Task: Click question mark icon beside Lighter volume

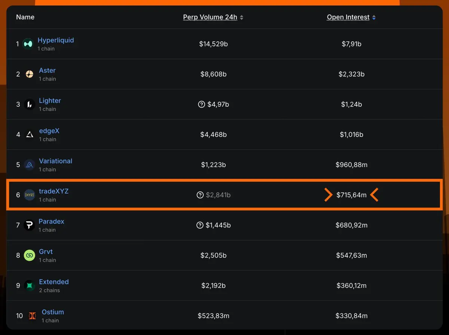Action: [201, 105]
